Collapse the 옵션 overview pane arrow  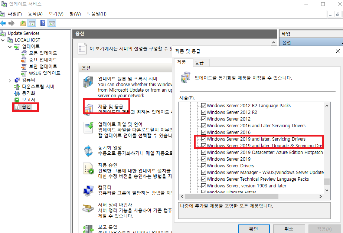274,43
